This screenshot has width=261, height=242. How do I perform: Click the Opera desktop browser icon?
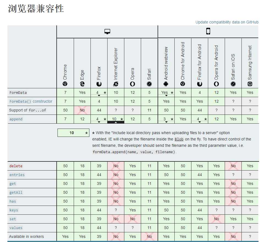click(x=133, y=84)
